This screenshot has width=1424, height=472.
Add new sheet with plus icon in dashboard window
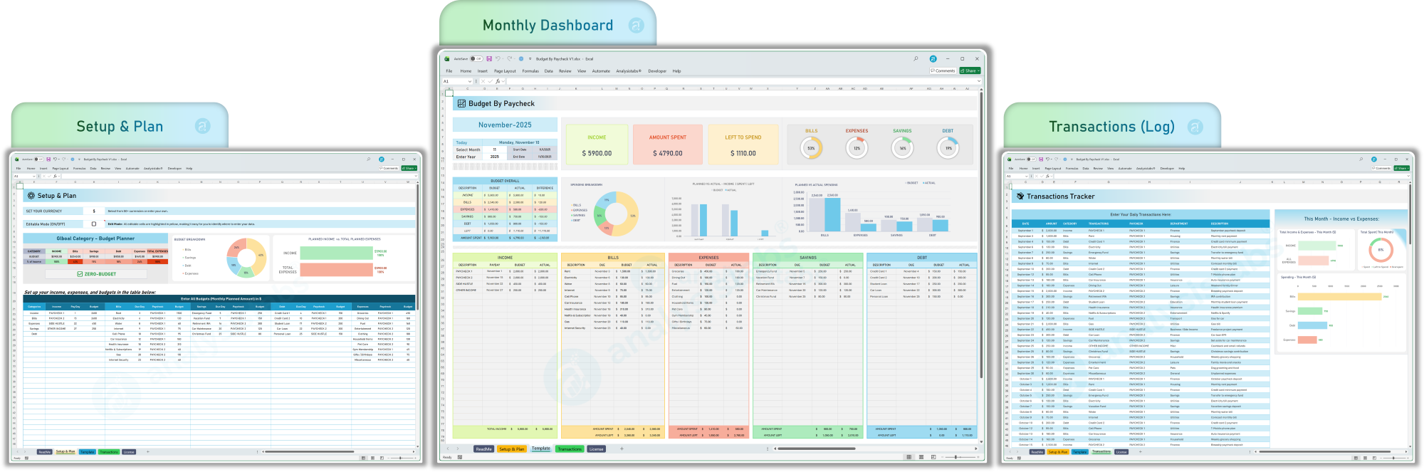tap(622, 449)
